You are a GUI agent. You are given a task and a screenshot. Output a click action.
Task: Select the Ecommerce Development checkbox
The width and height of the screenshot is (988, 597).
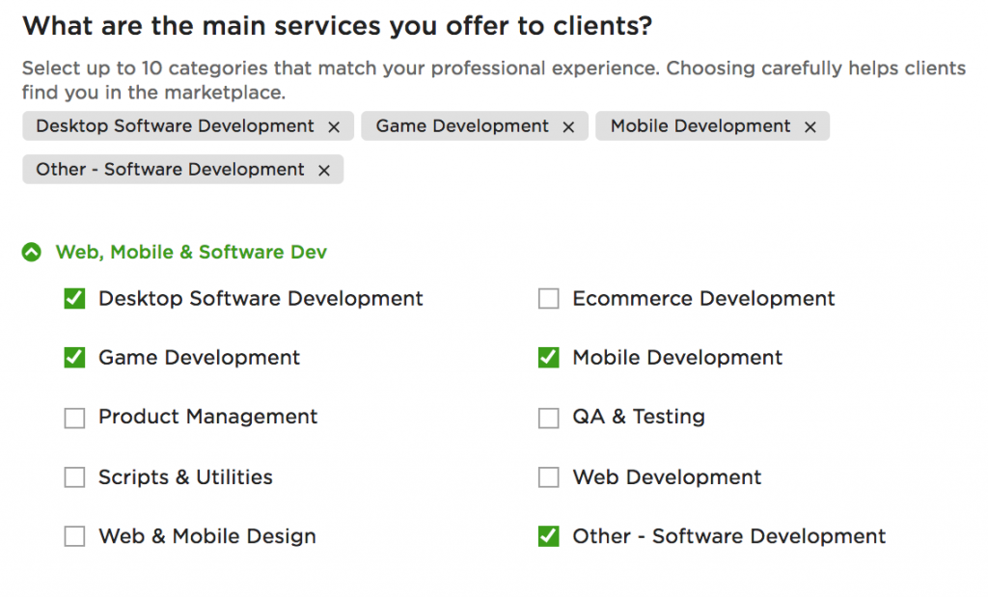548,299
